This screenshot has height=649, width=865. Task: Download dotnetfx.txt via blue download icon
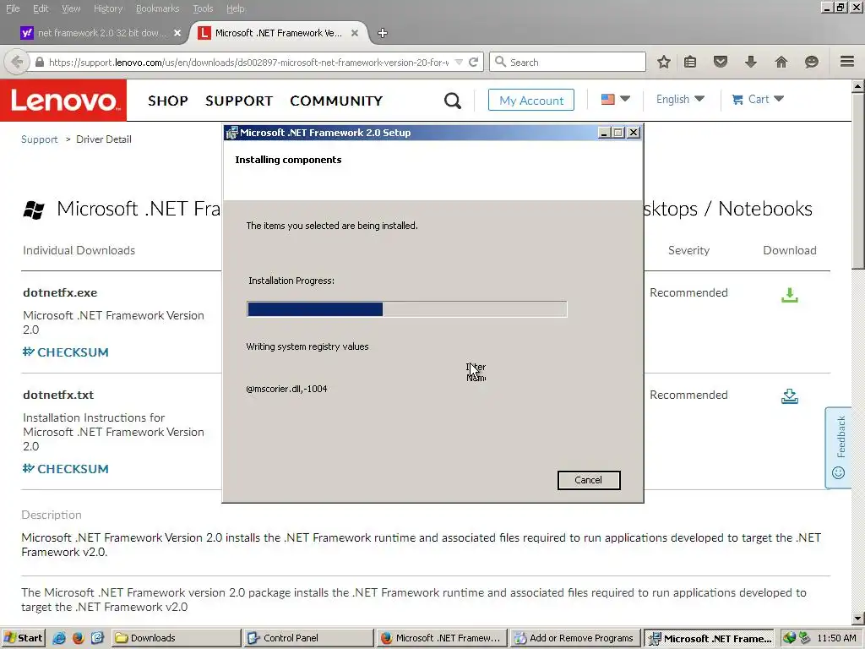(790, 396)
